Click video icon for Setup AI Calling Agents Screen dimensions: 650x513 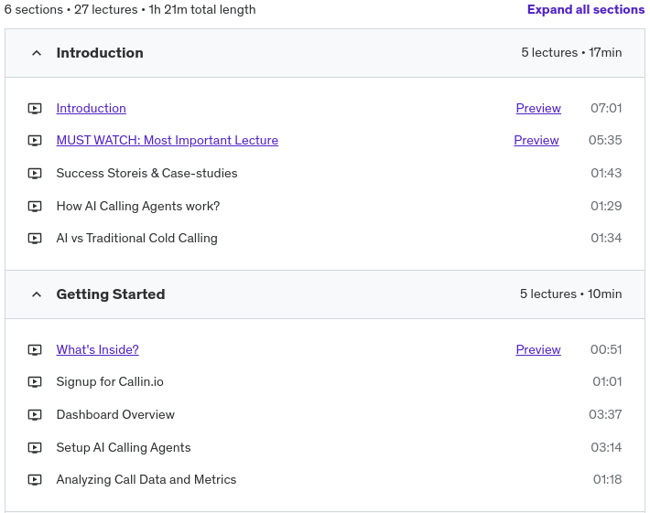pos(35,448)
